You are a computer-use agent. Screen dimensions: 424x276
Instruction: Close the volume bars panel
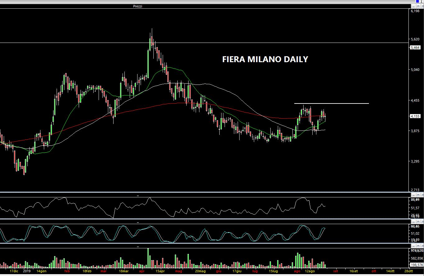pos(422,246)
